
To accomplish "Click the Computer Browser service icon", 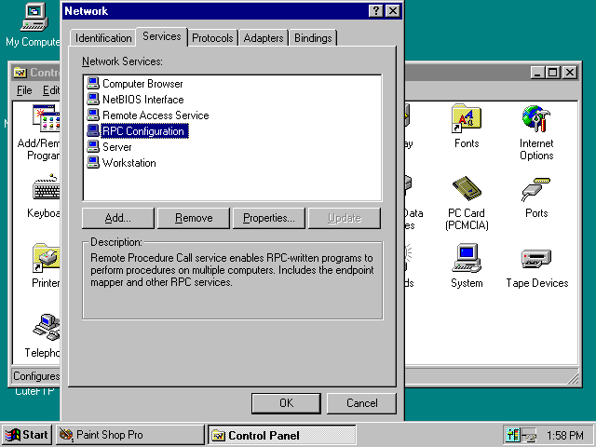I will click(93, 83).
